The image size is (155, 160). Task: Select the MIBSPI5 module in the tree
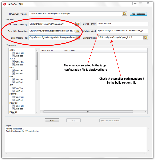point(13,112)
